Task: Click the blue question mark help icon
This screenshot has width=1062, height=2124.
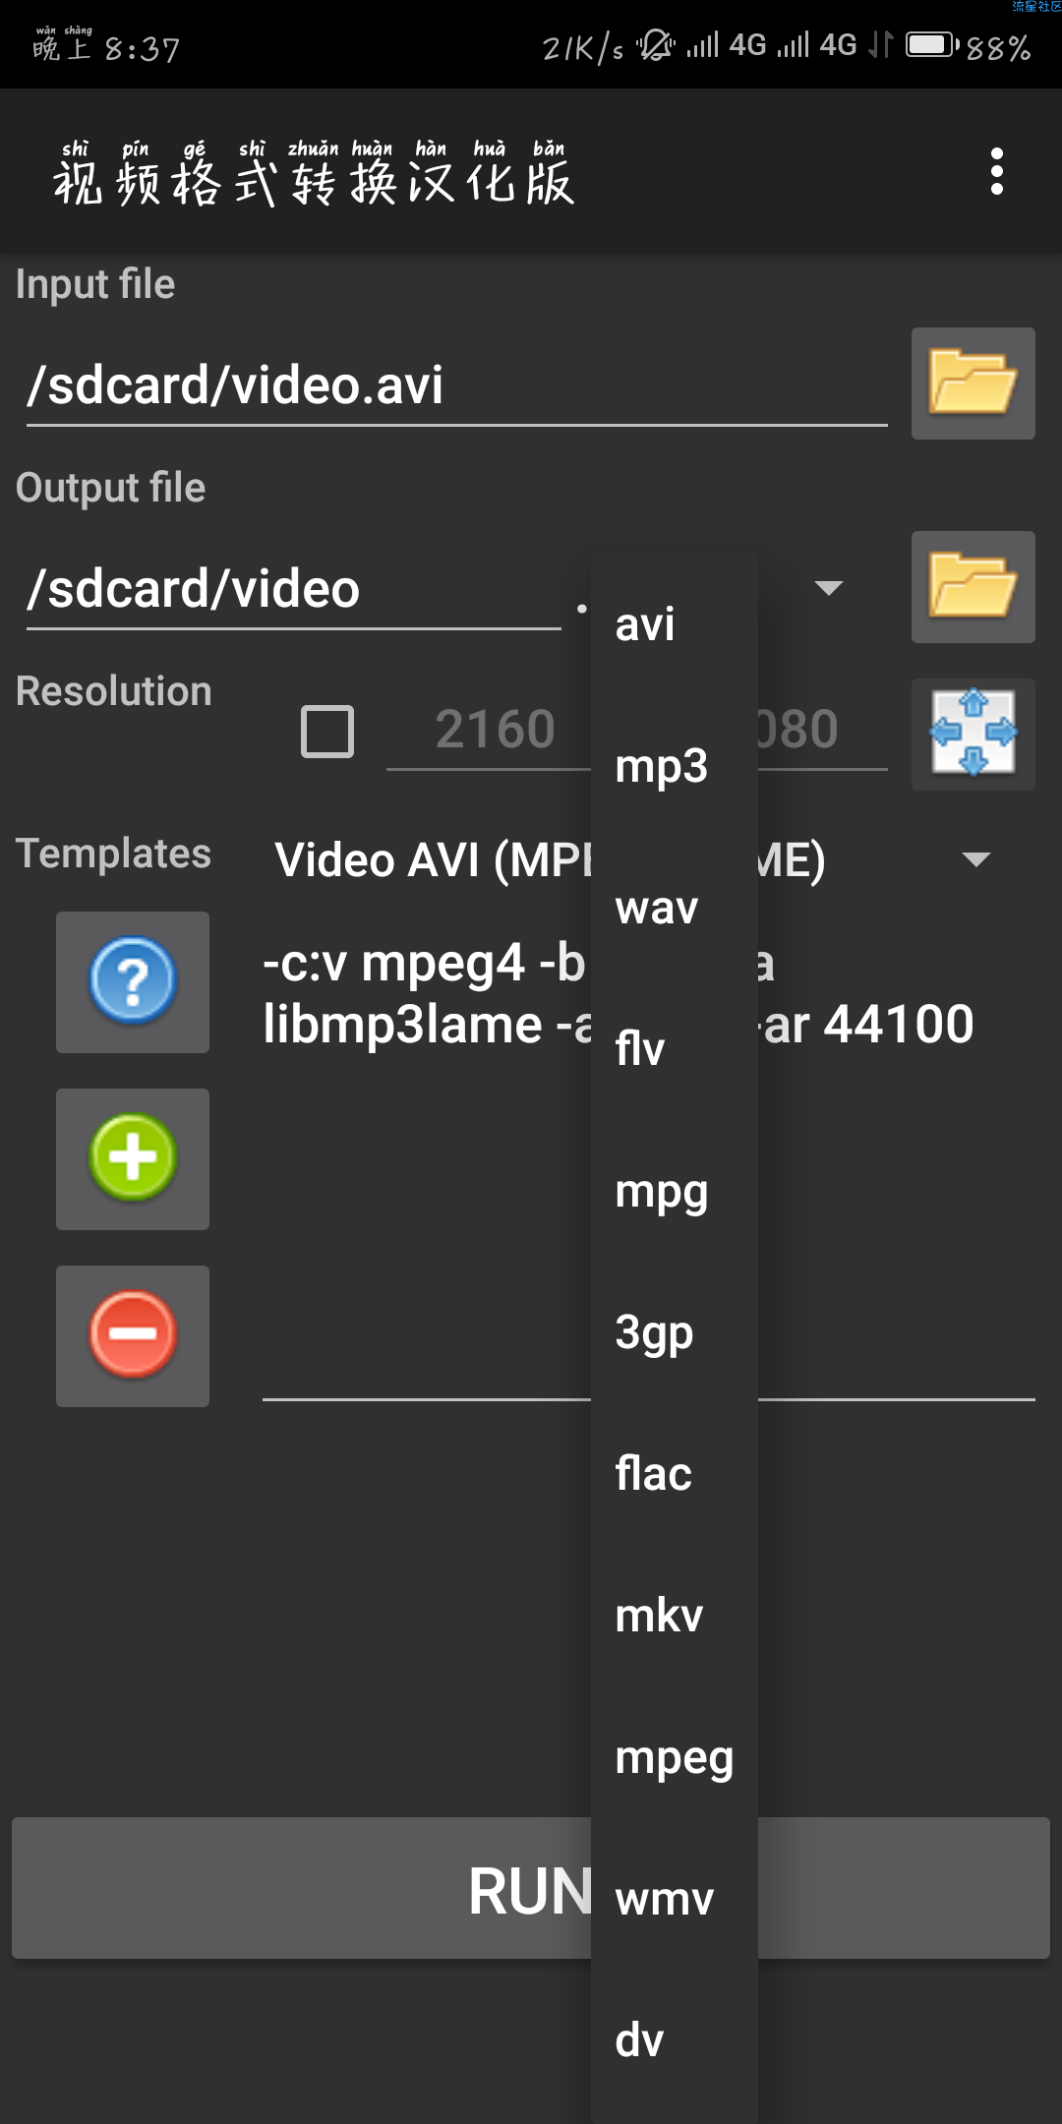Action: point(133,981)
